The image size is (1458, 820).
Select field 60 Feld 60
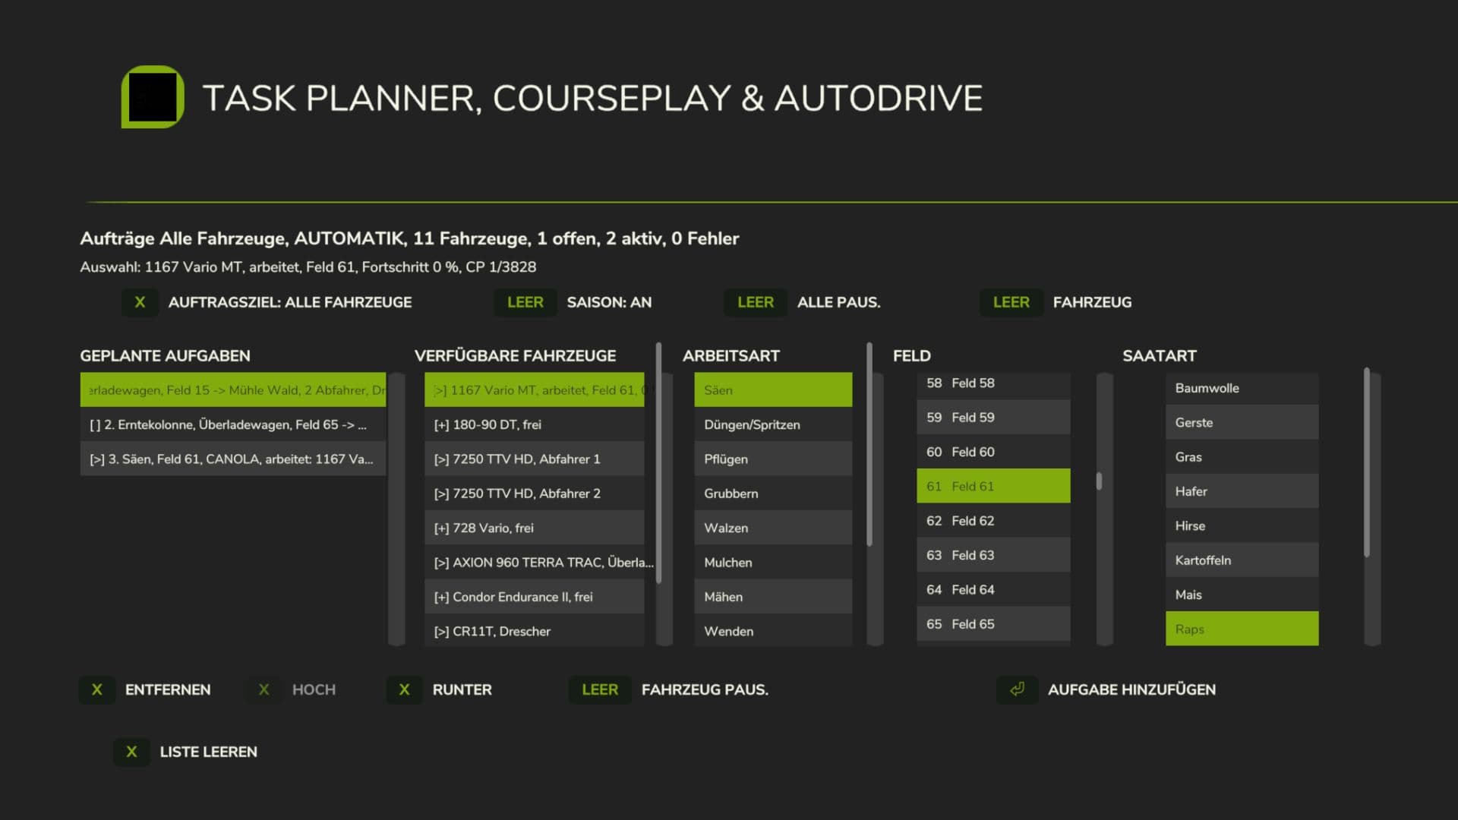[993, 452]
